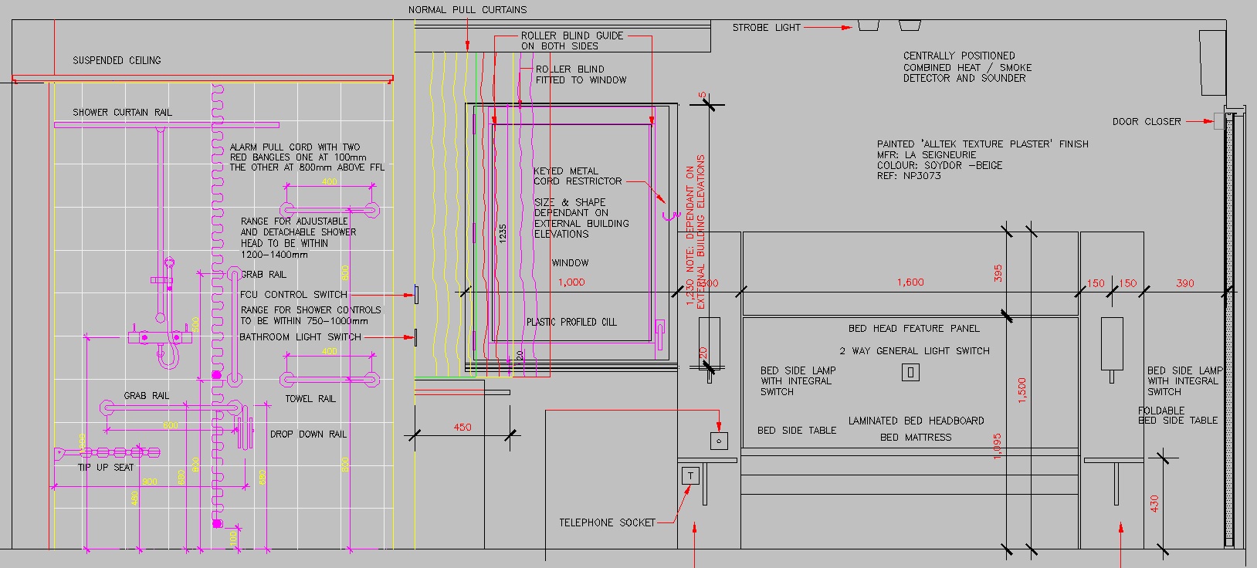Select the 450 dimension below the window
Image resolution: width=1257 pixels, height=568 pixels.
point(462,427)
